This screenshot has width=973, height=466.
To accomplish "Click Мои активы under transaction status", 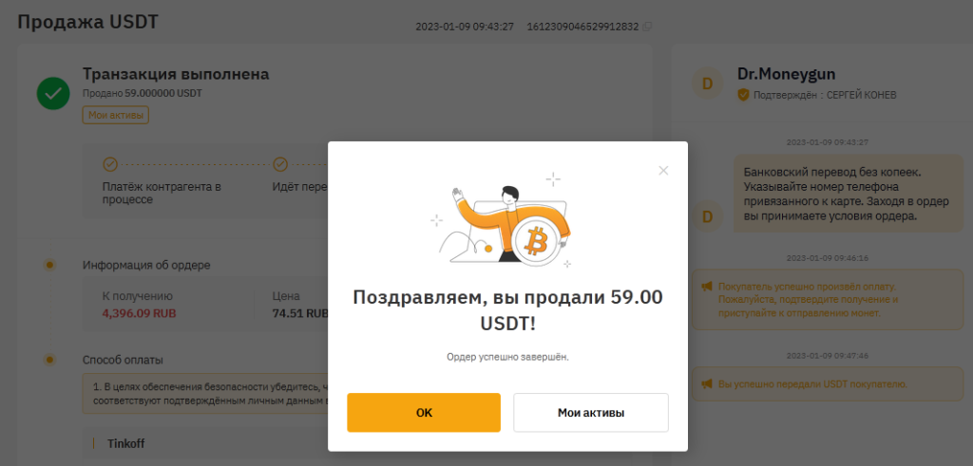I will coord(115,115).
